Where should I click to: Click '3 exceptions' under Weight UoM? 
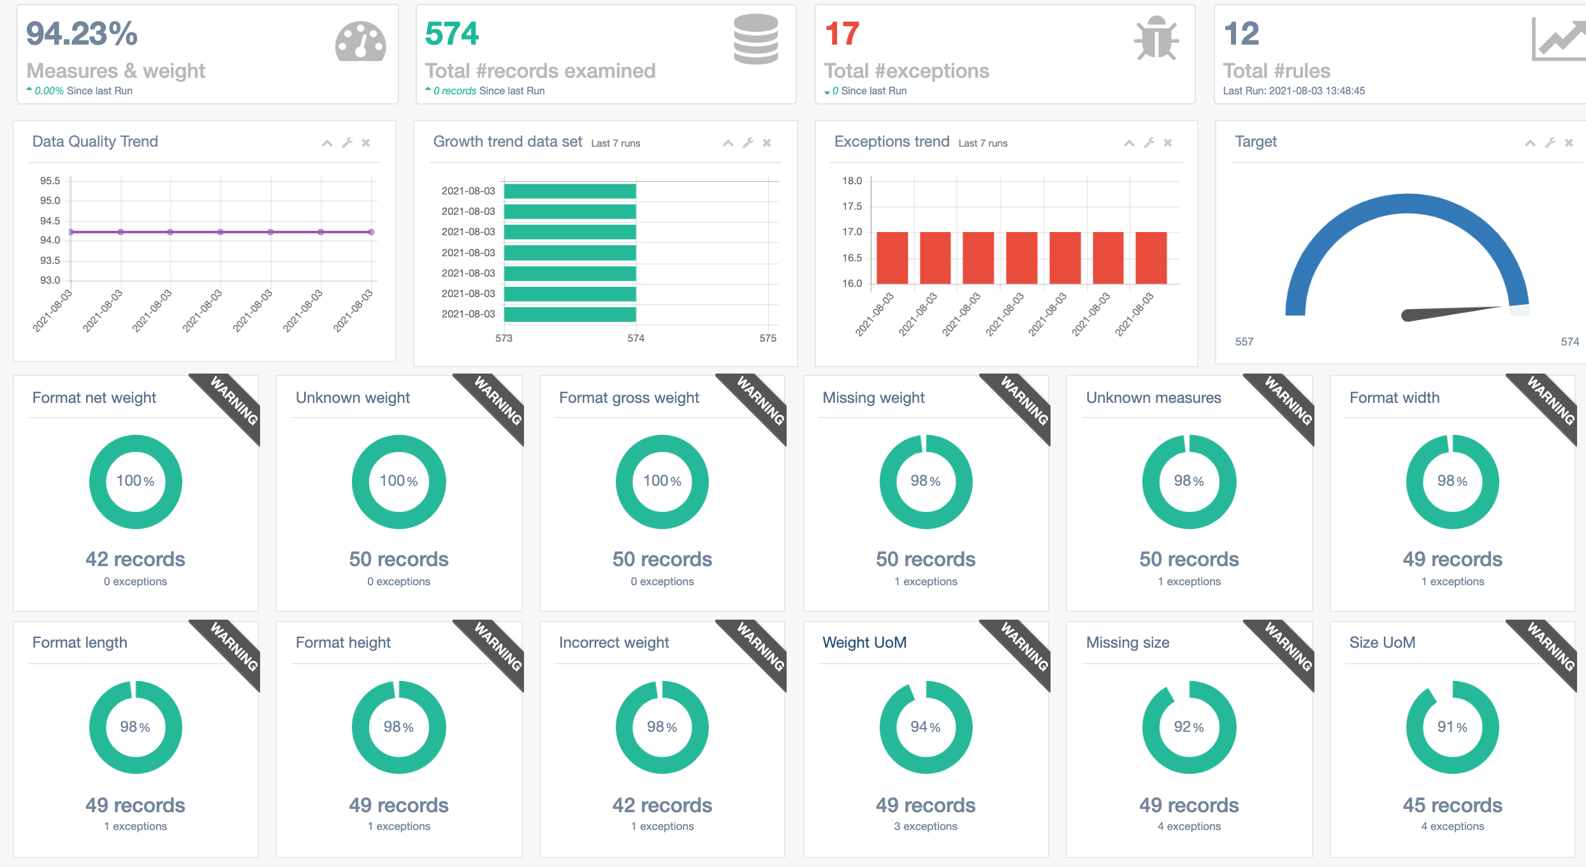pos(926,826)
